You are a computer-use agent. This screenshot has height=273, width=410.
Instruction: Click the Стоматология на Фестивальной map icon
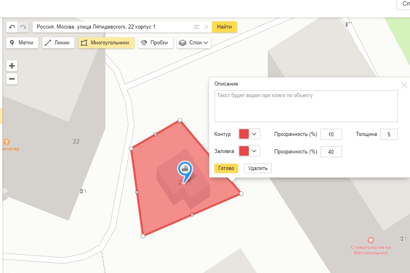[371, 239]
